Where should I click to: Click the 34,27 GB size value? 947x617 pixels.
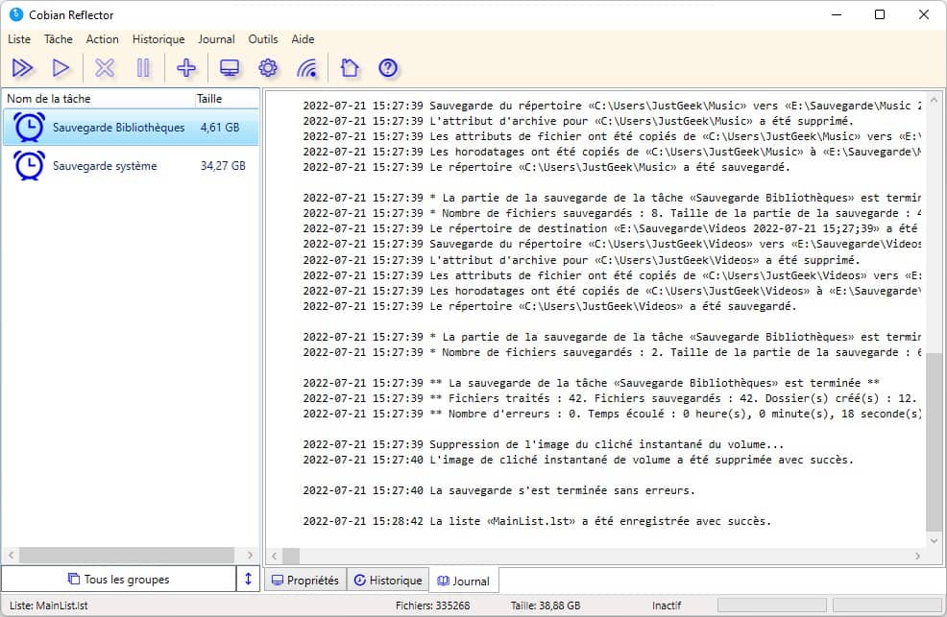click(x=223, y=165)
